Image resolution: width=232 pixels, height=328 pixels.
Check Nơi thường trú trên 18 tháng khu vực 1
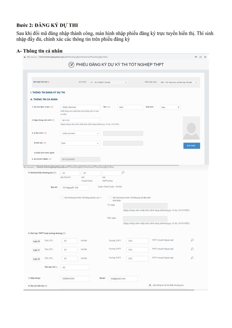point(62,198)
